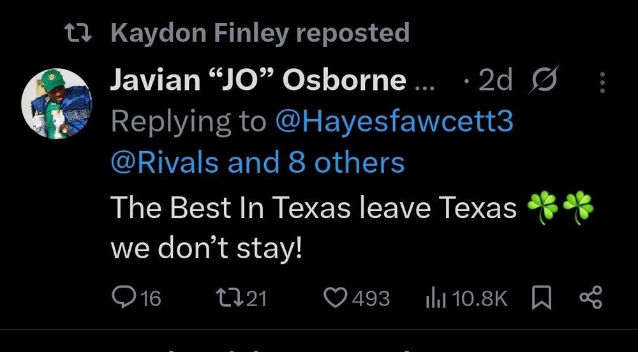
Task: Open the three-dot more options menu
Action: [x=604, y=82]
